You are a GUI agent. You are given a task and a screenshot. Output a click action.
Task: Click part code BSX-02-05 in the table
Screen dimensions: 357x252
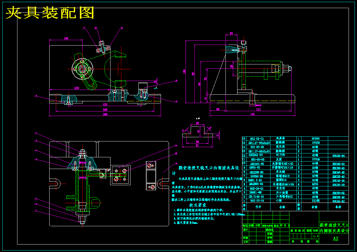tap(257, 201)
